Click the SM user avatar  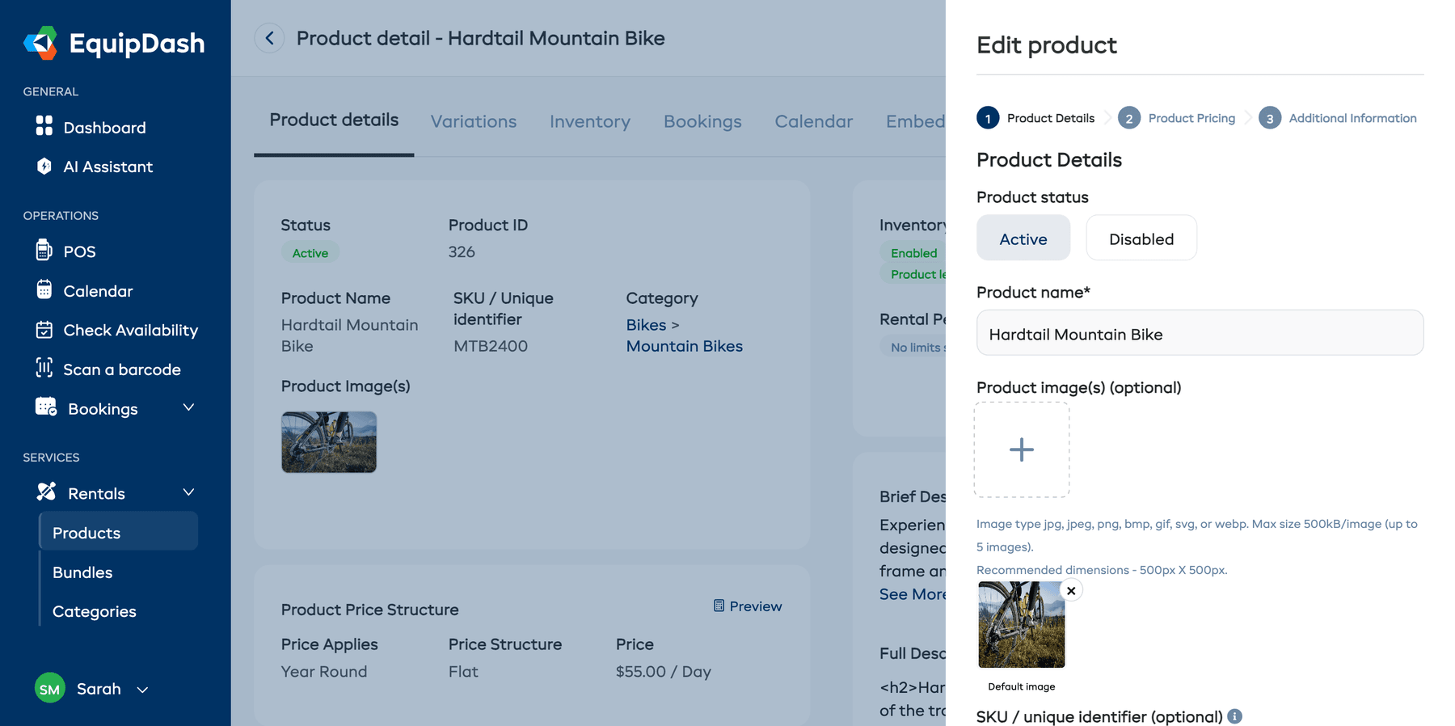[50, 689]
